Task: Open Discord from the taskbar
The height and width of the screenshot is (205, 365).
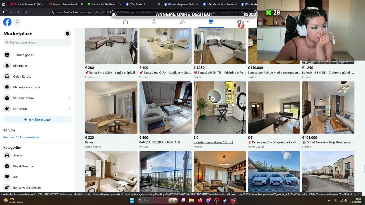Action: [x=208, y=200]
